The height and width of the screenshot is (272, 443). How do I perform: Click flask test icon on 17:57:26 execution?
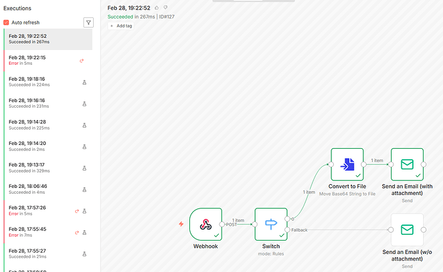pyautogui.click(x=84, y=211)
